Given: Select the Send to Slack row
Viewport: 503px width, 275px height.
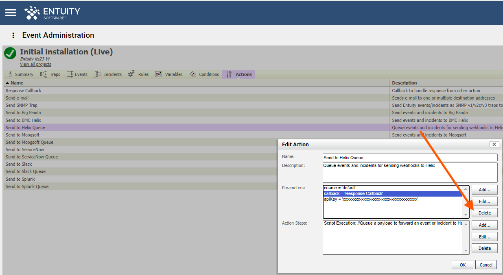Looking at the screenshot, I should coord(140,164).
